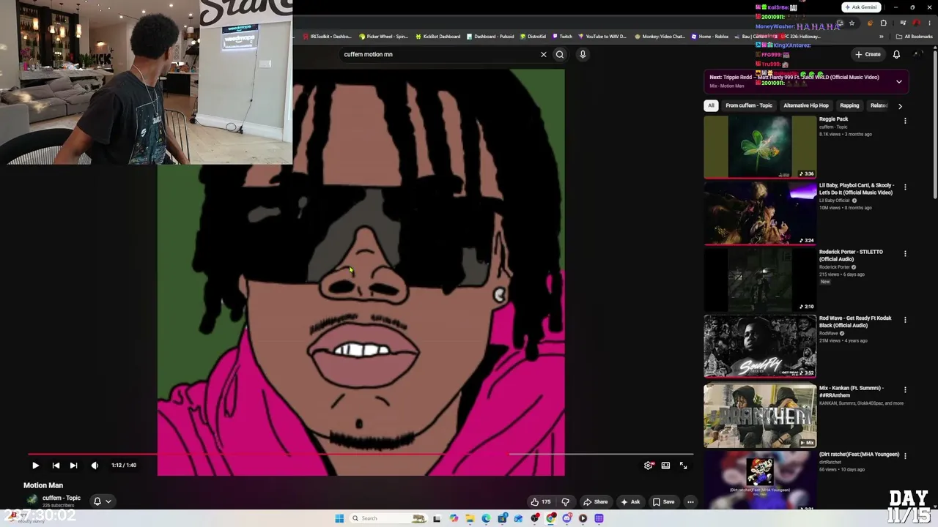This screenshot has height=527, width=938.
Task: Open more actions menu under the video
Action: click(x=690, y=502)
